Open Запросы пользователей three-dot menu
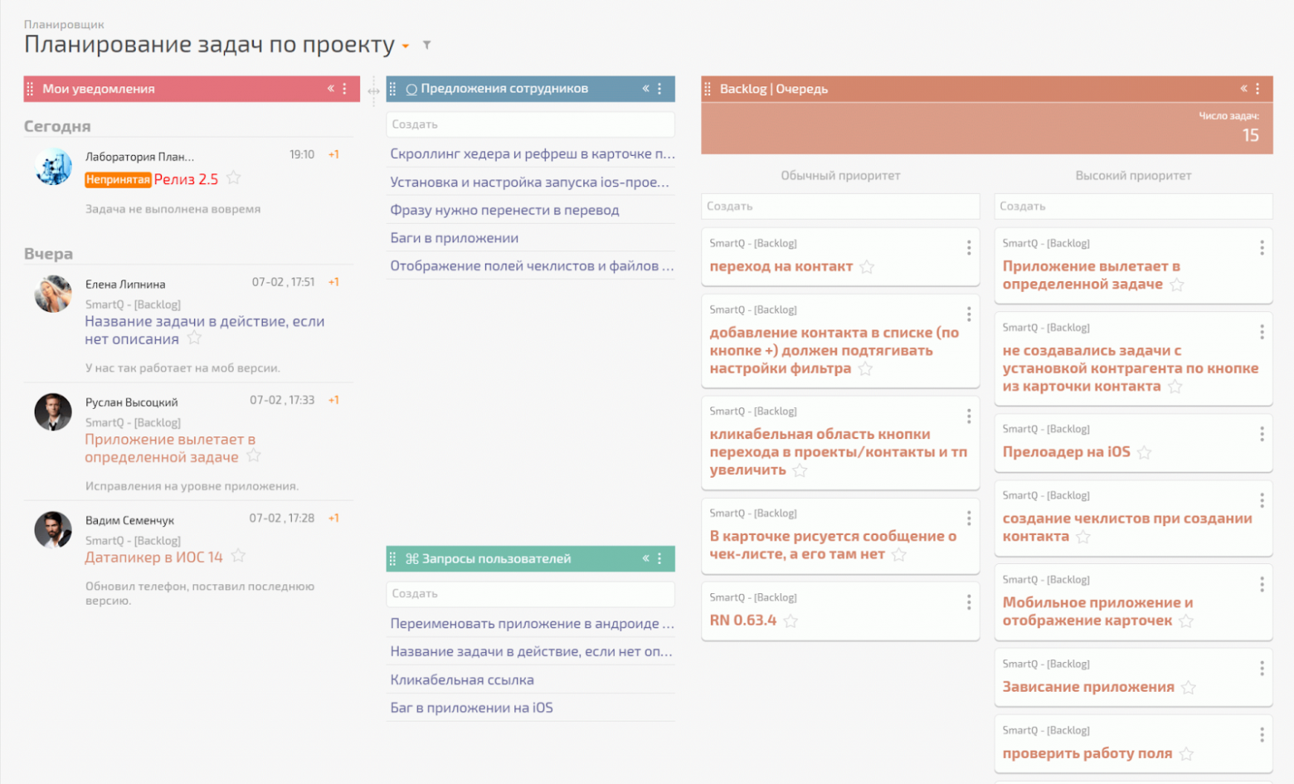This screenshot has height=784, width=1294. click(x=660, y=559)
